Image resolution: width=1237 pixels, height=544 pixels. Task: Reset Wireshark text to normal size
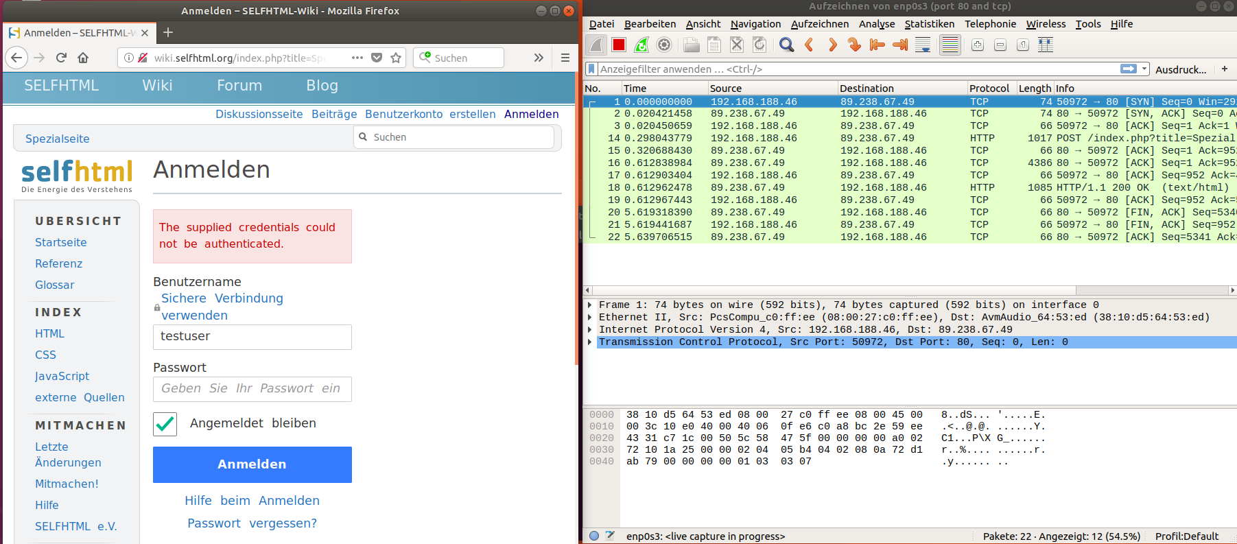pos(1023,45)
